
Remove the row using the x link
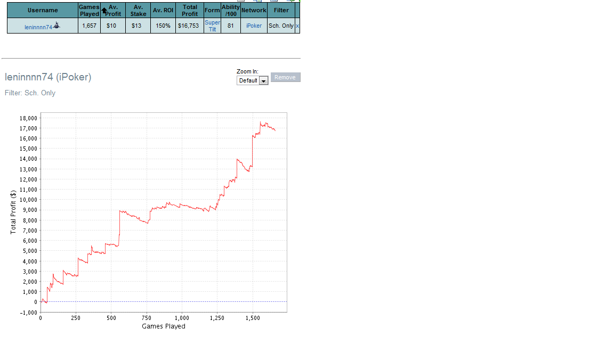click(x=297, y=26)
